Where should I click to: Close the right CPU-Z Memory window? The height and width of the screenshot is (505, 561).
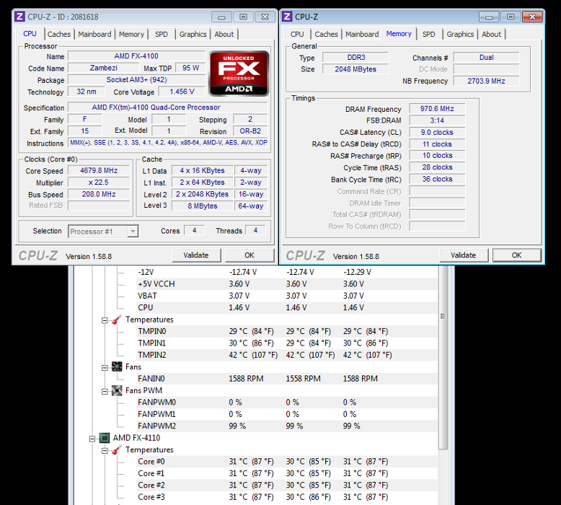(x=532, y=17)
